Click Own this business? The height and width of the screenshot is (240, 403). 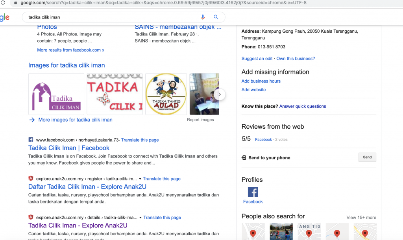(x=296, y=59)
